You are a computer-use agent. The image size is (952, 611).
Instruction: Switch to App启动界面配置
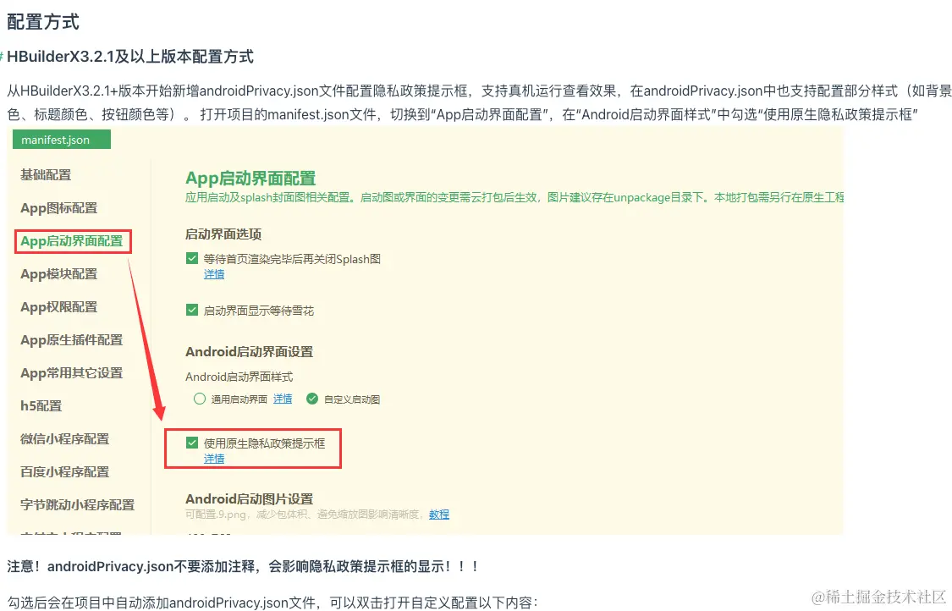pos(72,241)
